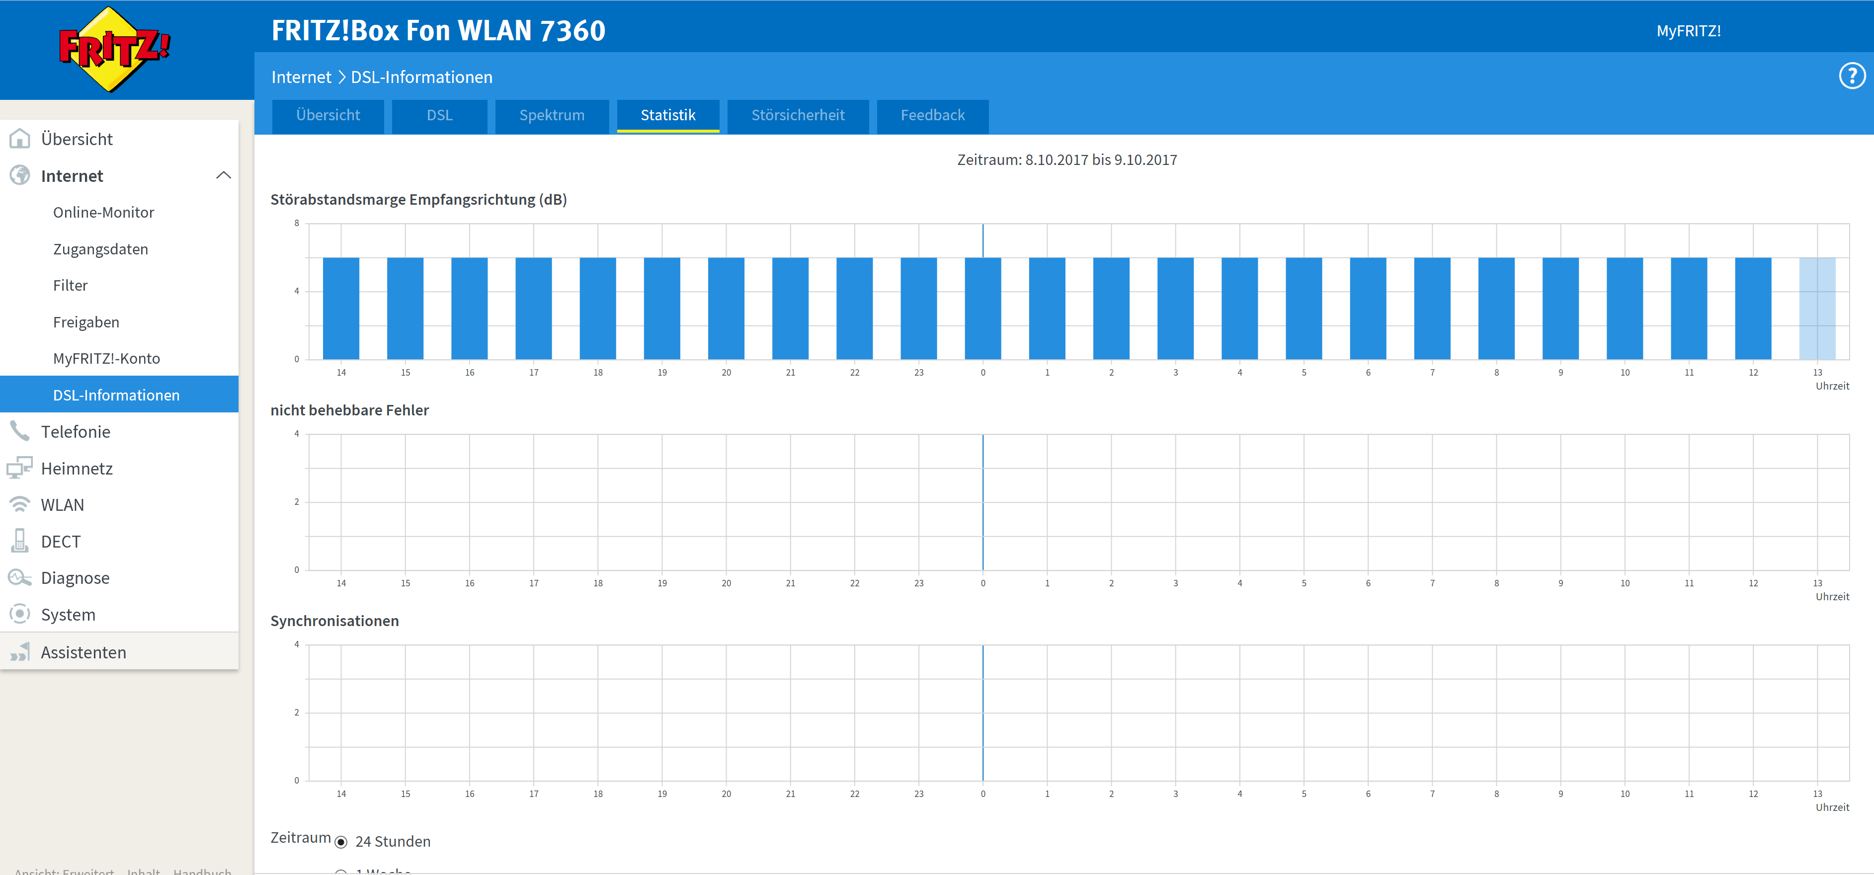This screenshot has height=875, width=1874.
Task: Open the Freigaben submenu entry
Action: [x=86, y=322]
